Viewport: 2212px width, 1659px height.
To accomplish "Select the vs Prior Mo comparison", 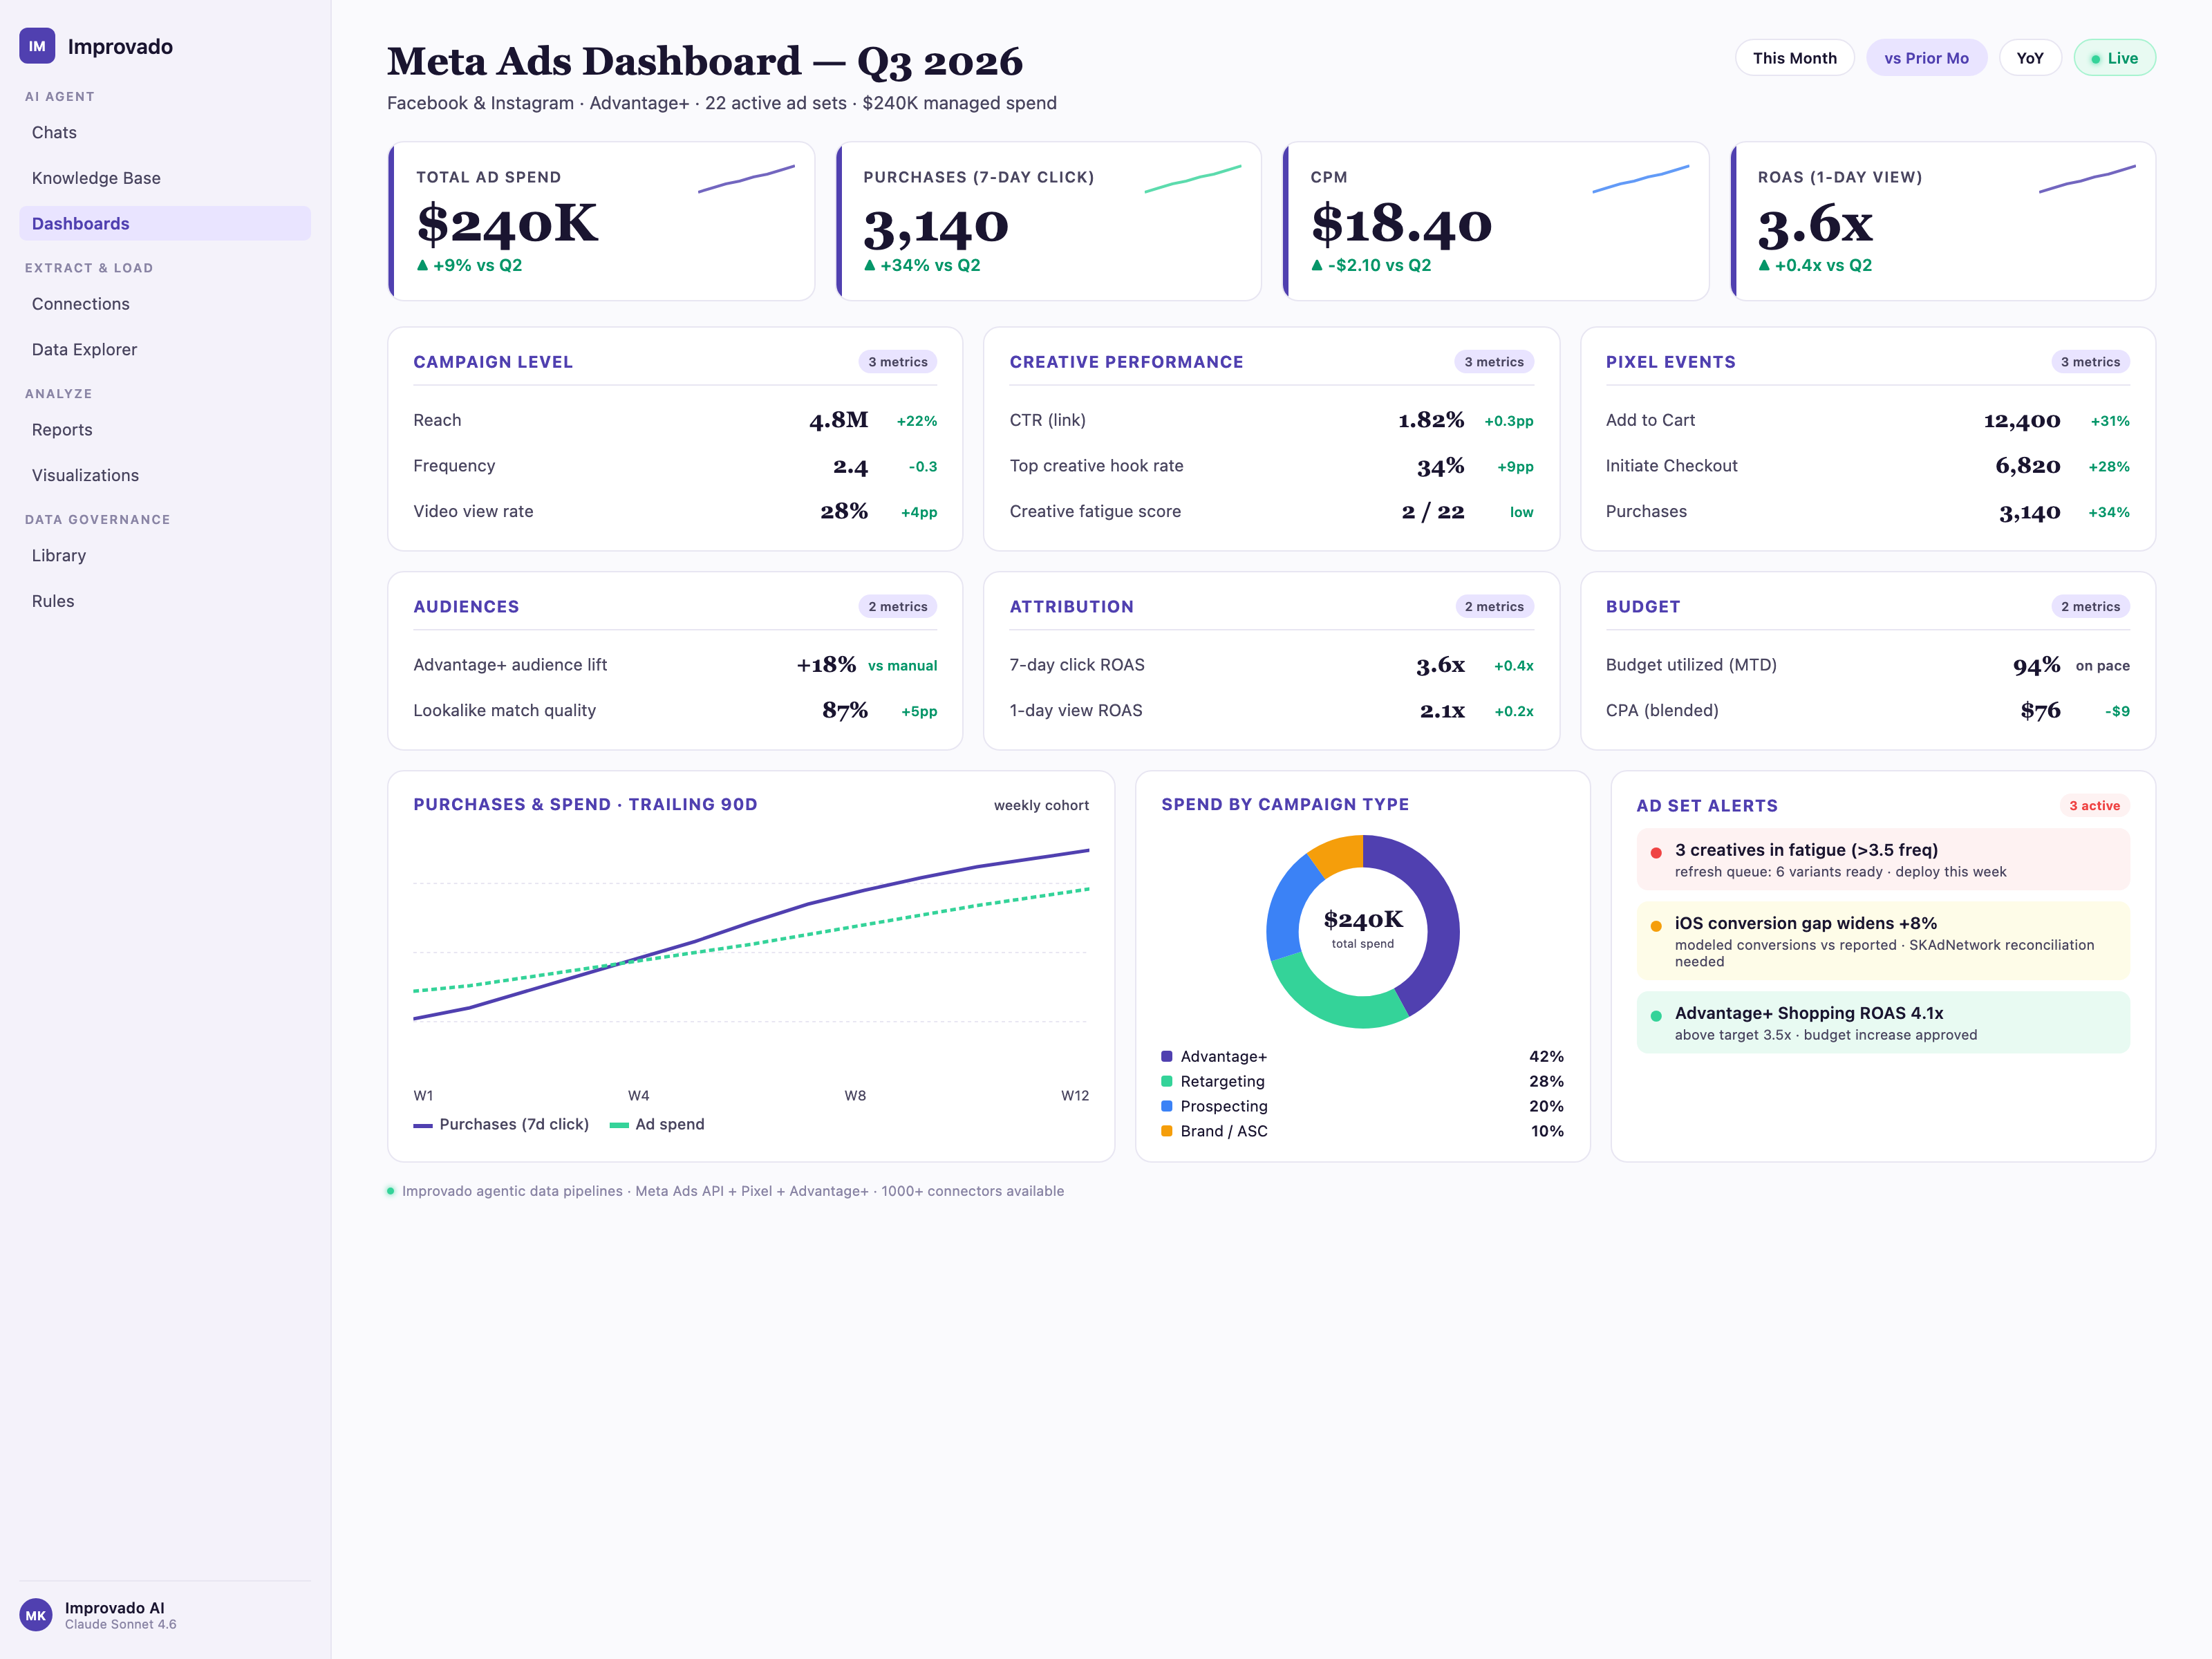I will tap(1926, 58).
